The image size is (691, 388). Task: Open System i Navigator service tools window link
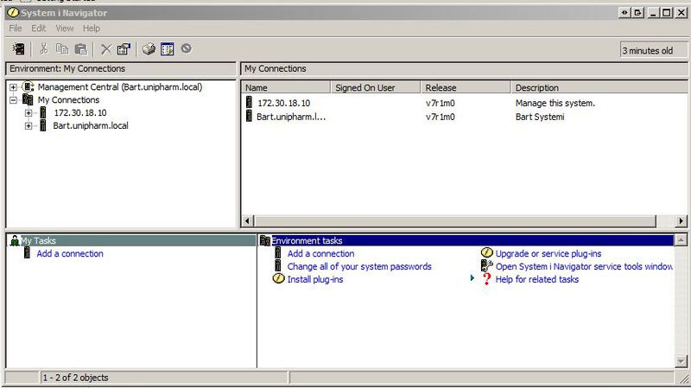click(x=584, y=266)
